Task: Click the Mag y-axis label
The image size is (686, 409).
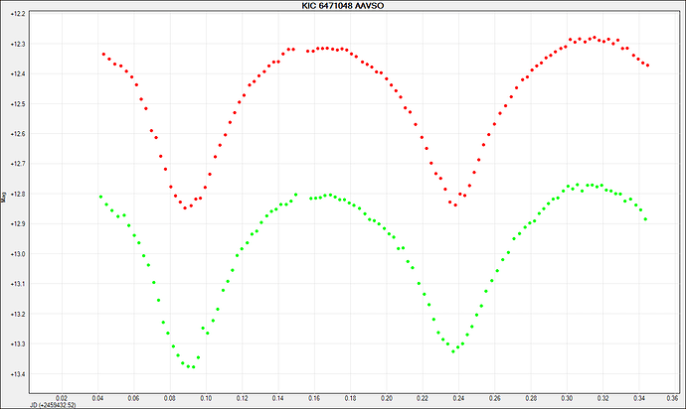Action: point(4,198)
